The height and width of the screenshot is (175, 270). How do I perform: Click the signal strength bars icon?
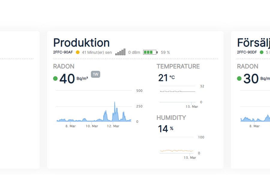pos(121,52)
